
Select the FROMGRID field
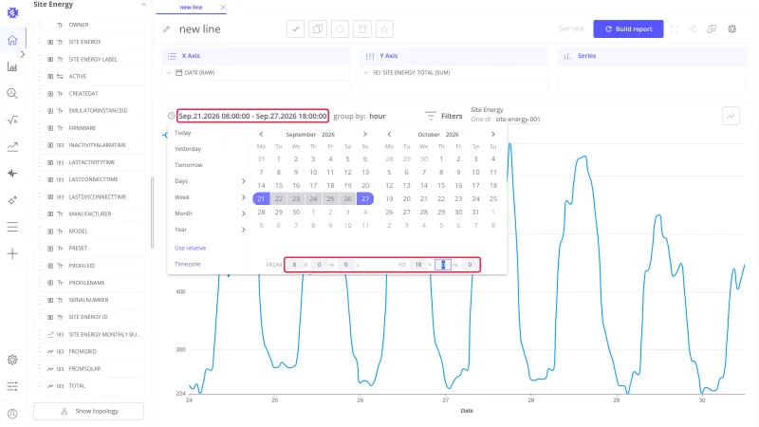coord(83,351)
